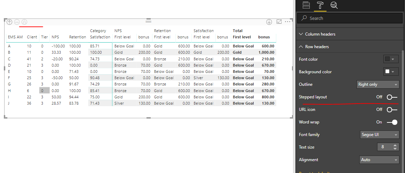Click go to next level icon
The image size is (405, 173).
click(17, 22)
